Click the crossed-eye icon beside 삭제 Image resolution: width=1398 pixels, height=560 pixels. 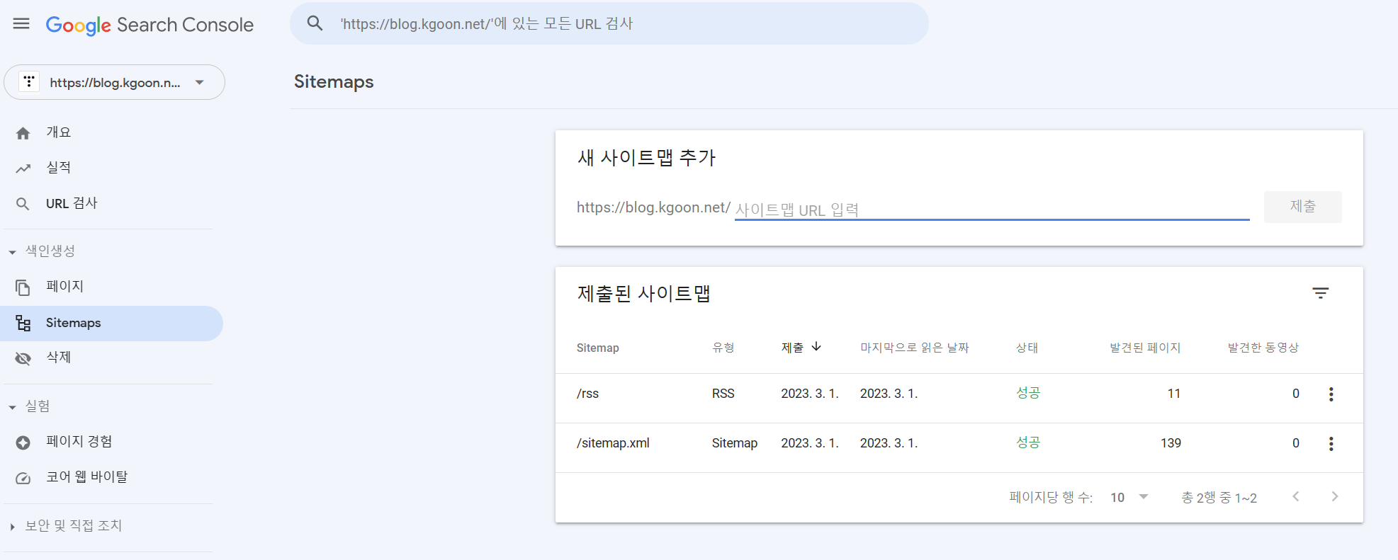[x=23, y=358]
